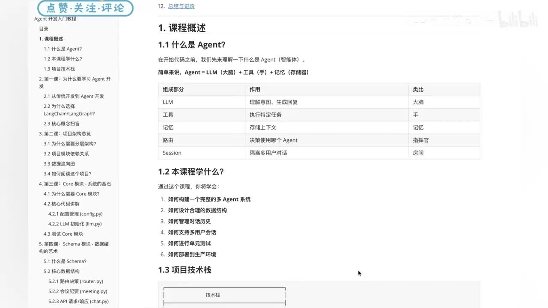Open 1.2 本课程学什么? outline entry
Viewport: 548px width, 308px height.
coord(63,59)
